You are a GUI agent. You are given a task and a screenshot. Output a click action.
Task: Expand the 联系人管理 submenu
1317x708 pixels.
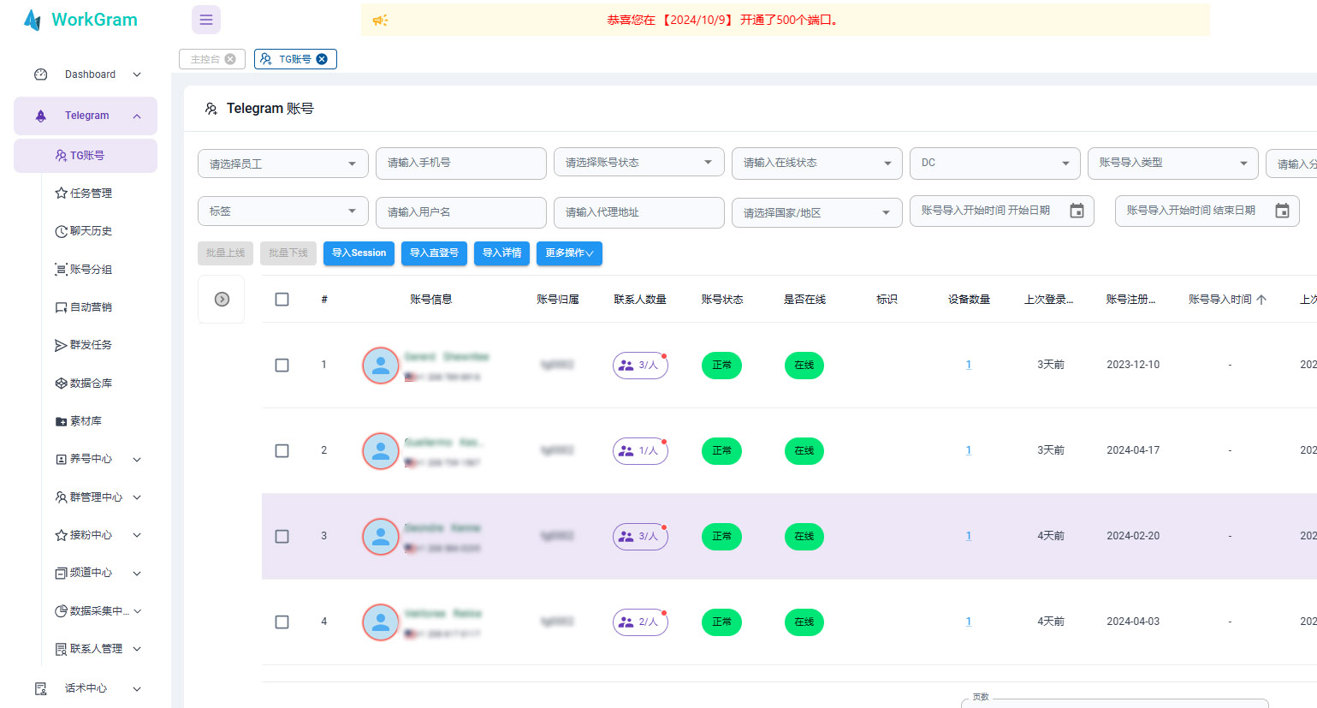pyautogui.click(x=137, y=649)
